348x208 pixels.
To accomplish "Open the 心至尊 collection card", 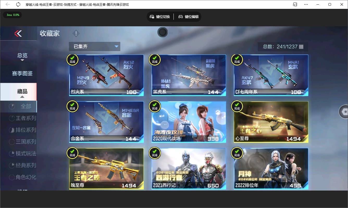I will pyautogui.click(x=270, y=122).
